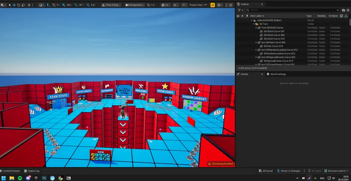The height and width of the screenshot is (181, 351).
Task: Open the Content Drawer
Action: (x=10, y=171)
